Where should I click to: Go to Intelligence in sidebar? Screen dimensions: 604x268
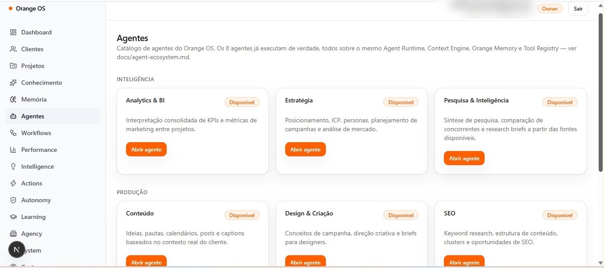coord(53,166)
